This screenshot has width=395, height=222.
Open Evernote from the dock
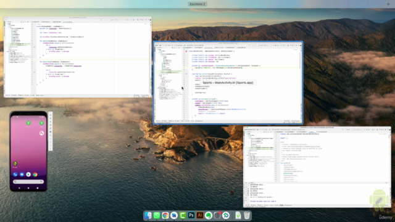pyautogui.click(x=209, y=215)
